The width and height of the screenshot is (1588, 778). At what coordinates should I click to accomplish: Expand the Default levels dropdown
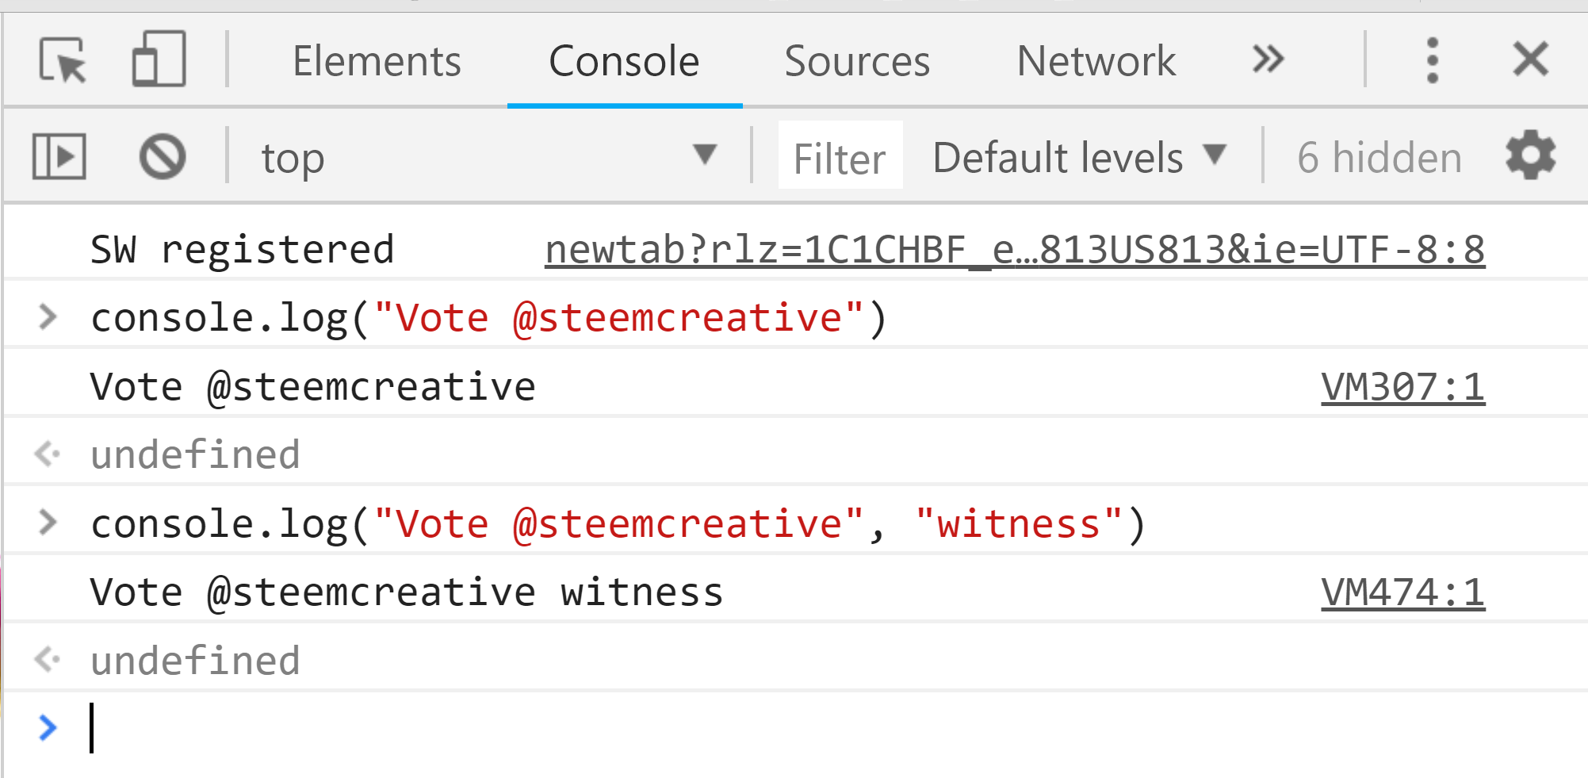(x=1079, y=156)
